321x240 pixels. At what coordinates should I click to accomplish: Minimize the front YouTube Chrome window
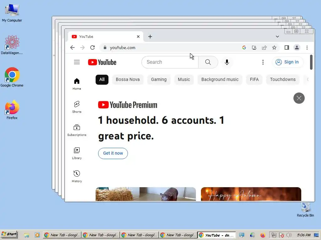(x=288, y=32)
